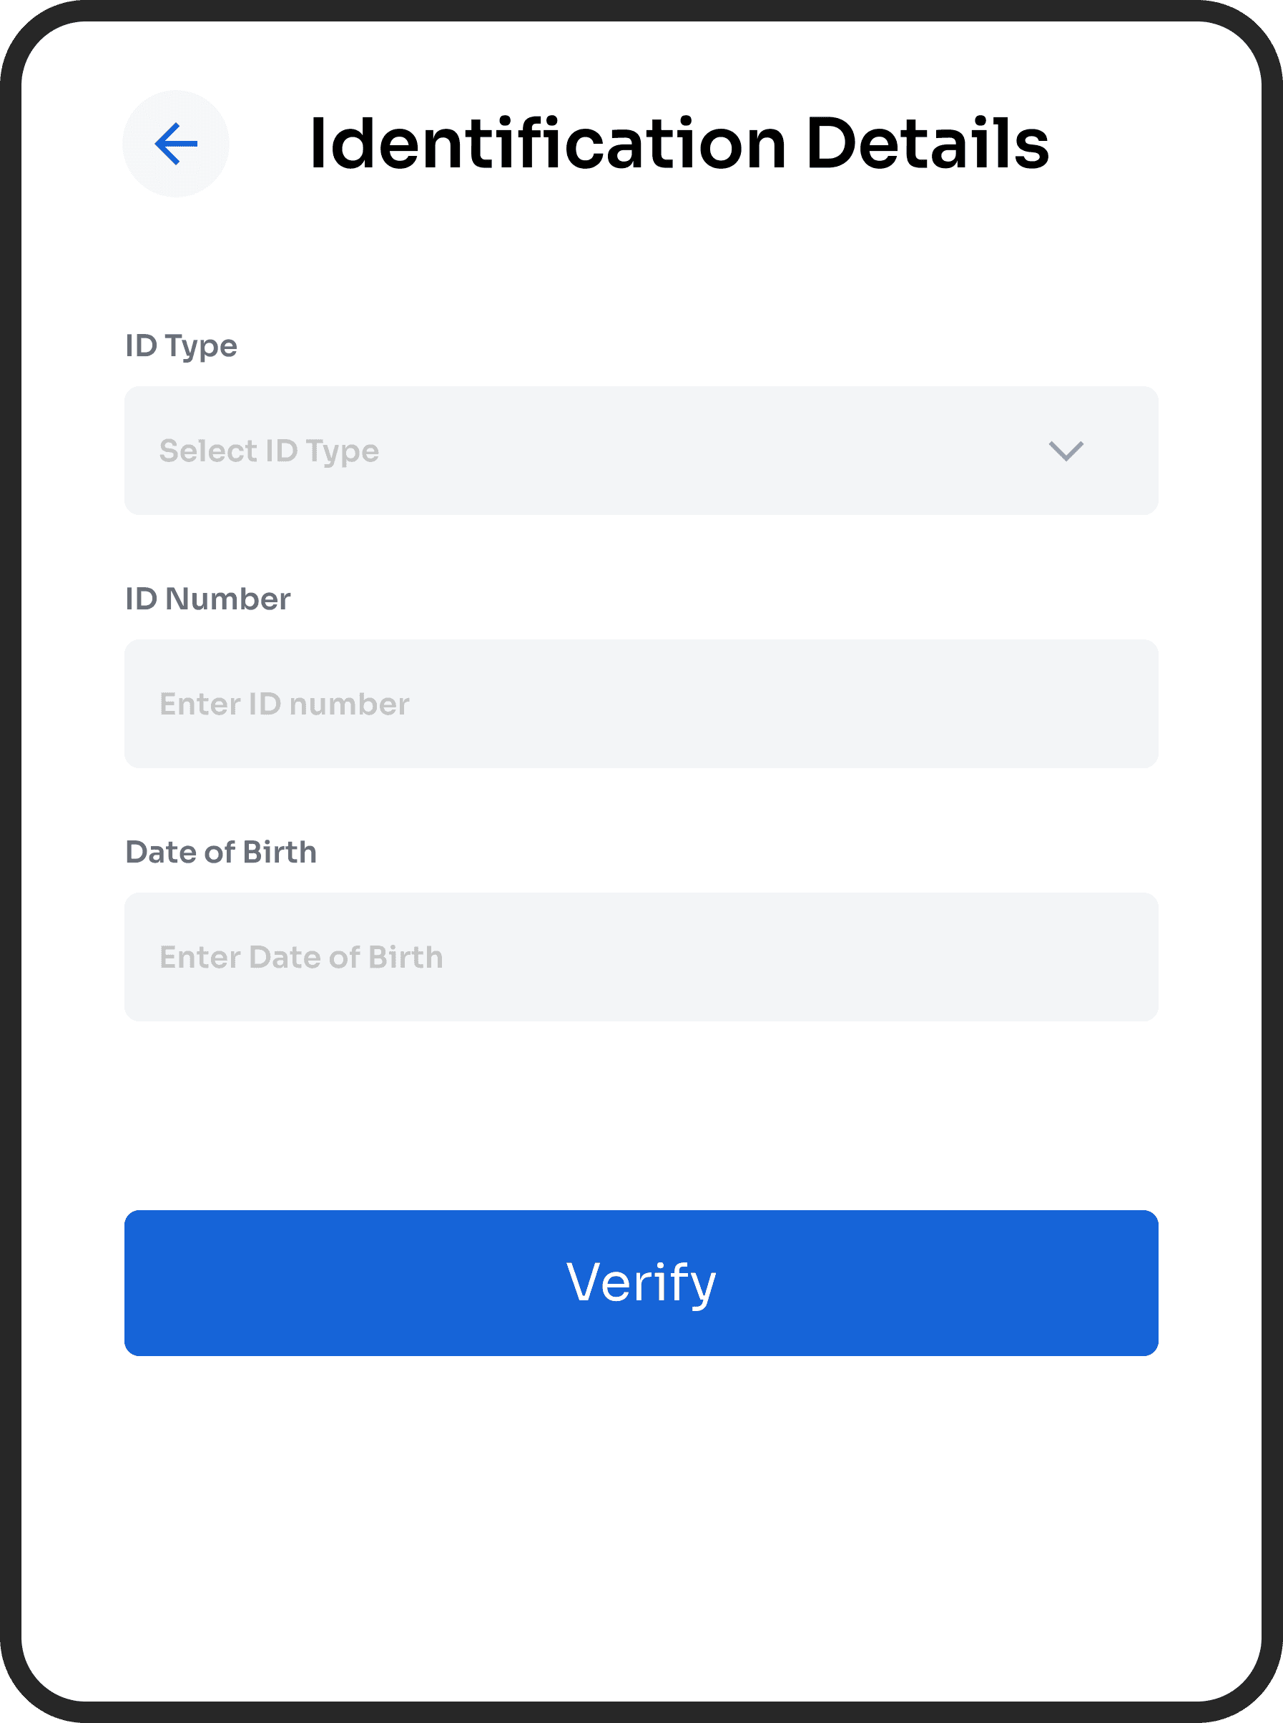Image resolution: width=1283 pixels, height=1723 pixels.
Task: Focus the Enter ID number field
Action: coord(641,704)
